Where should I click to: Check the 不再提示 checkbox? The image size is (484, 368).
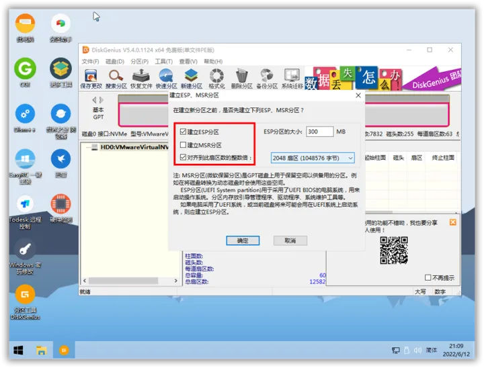[x=428, y=277]
